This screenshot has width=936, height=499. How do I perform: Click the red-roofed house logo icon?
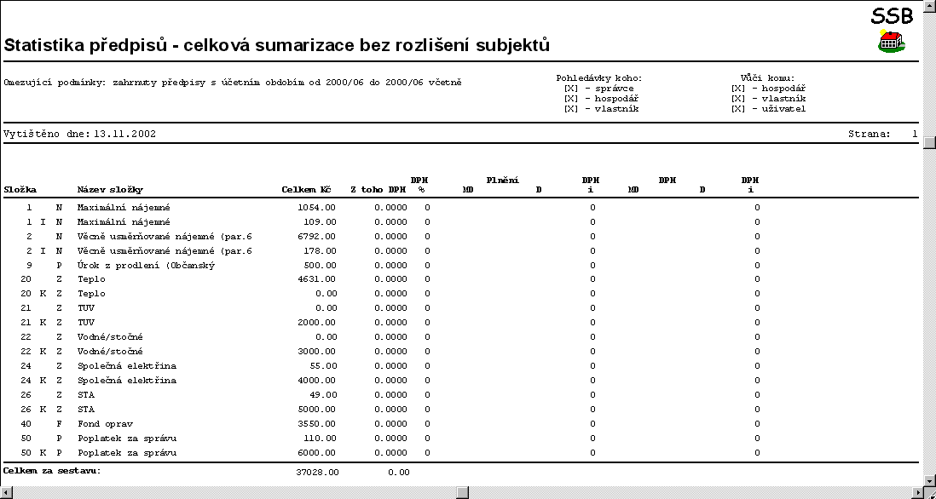point(891,41)
